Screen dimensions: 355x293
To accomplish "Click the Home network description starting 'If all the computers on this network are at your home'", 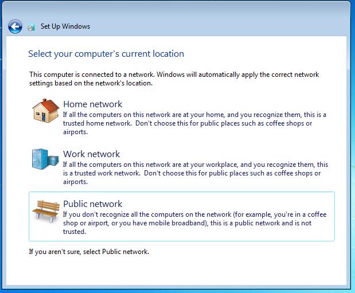I will point(194,123).
